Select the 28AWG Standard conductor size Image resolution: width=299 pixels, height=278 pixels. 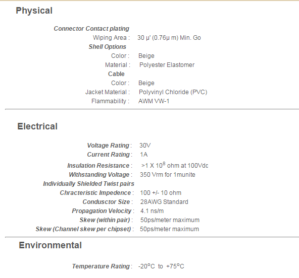(x=164, y=202)
